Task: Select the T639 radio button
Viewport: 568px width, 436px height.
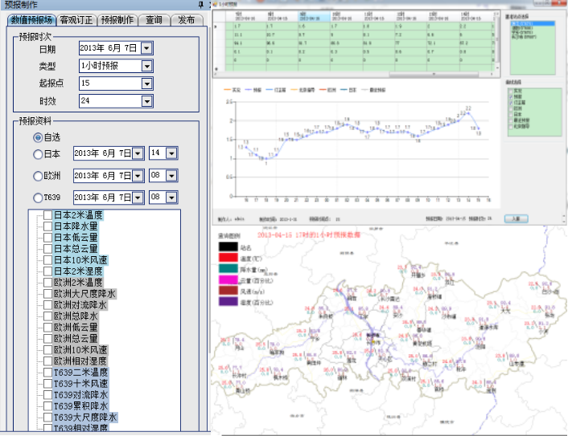Action: tap(39, 198)
